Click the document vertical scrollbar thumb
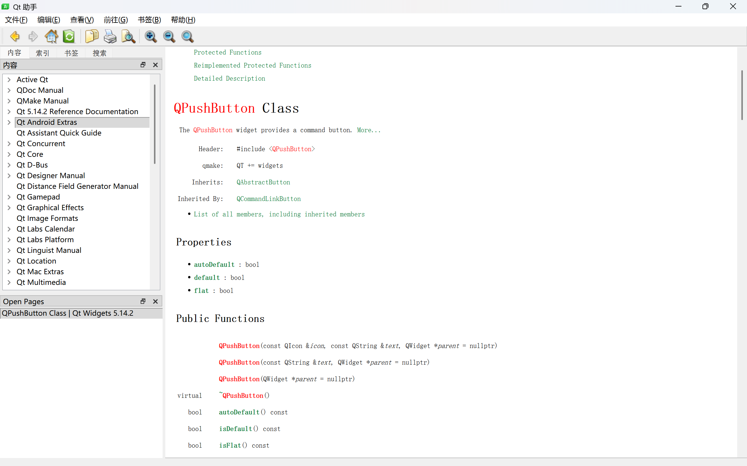The height and width of the screenshot is (466, 747). point(742,95)
